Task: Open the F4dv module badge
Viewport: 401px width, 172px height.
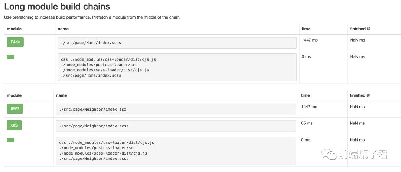Action: point(15,42)
